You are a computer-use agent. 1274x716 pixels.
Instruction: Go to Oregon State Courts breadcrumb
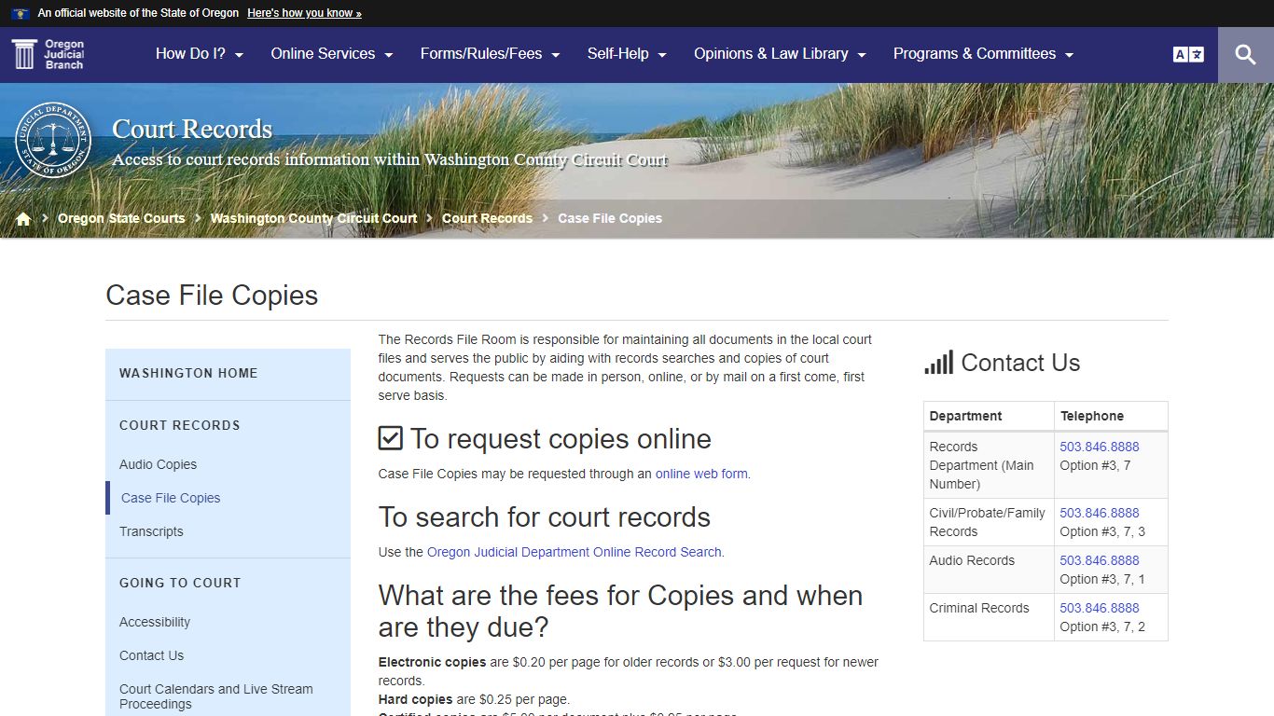point(121,218)
